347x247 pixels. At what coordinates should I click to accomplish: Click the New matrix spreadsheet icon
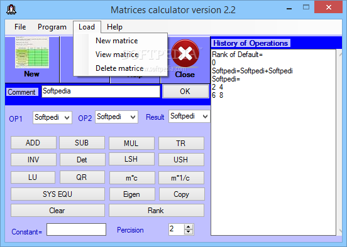(32, 53)
